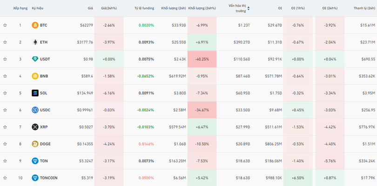
Task: Open the SOL ticker name link
Action: click(x=44, y=93)
